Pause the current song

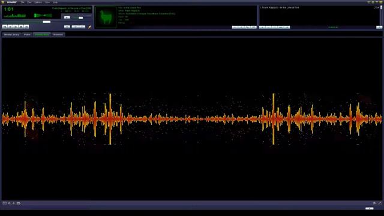(16, 26)
